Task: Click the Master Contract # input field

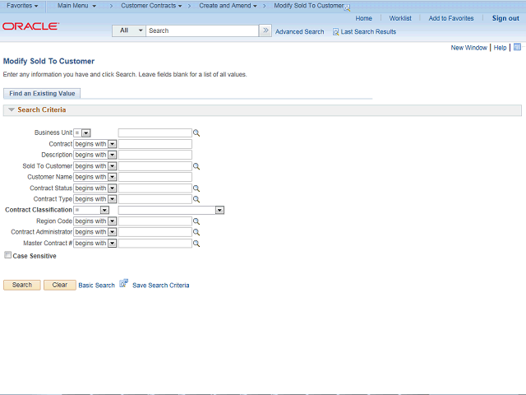Action: (x=155, y=244)
